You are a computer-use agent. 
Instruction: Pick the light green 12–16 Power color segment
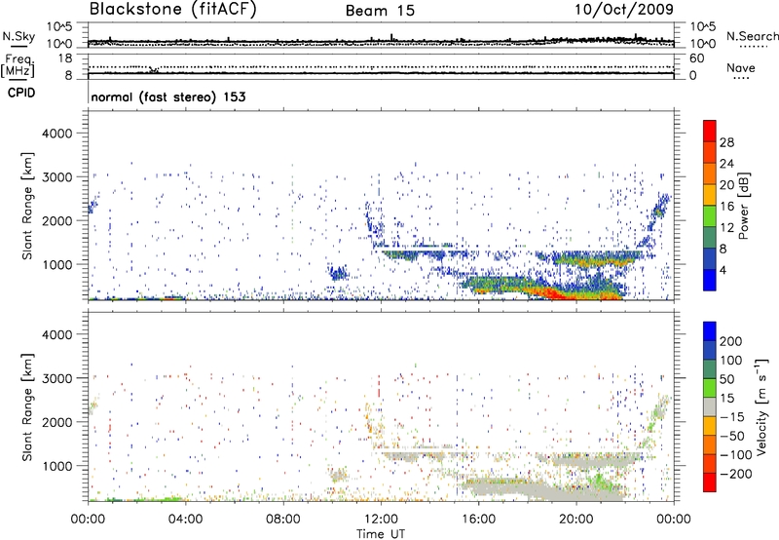click(710, 215)
